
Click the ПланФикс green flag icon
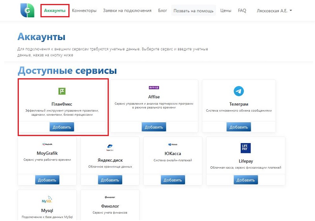[x=62, y=91]
